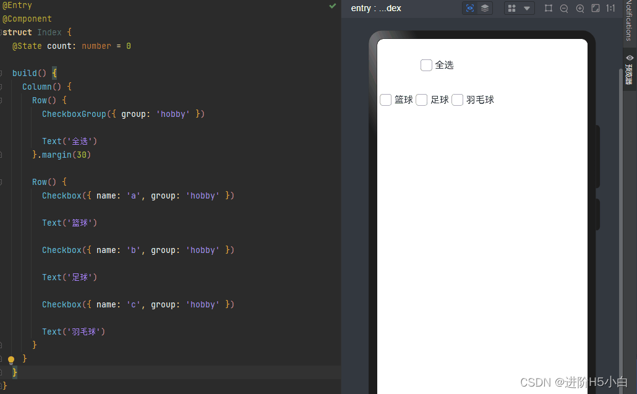Click the yellow lightbulb intention icon in editor gutter
637x394 pixels.
[x=11, y=359]
